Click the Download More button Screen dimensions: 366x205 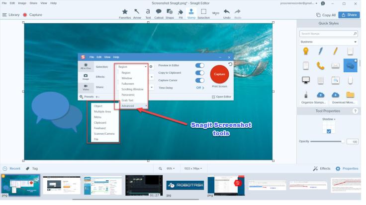coord(343,102)
